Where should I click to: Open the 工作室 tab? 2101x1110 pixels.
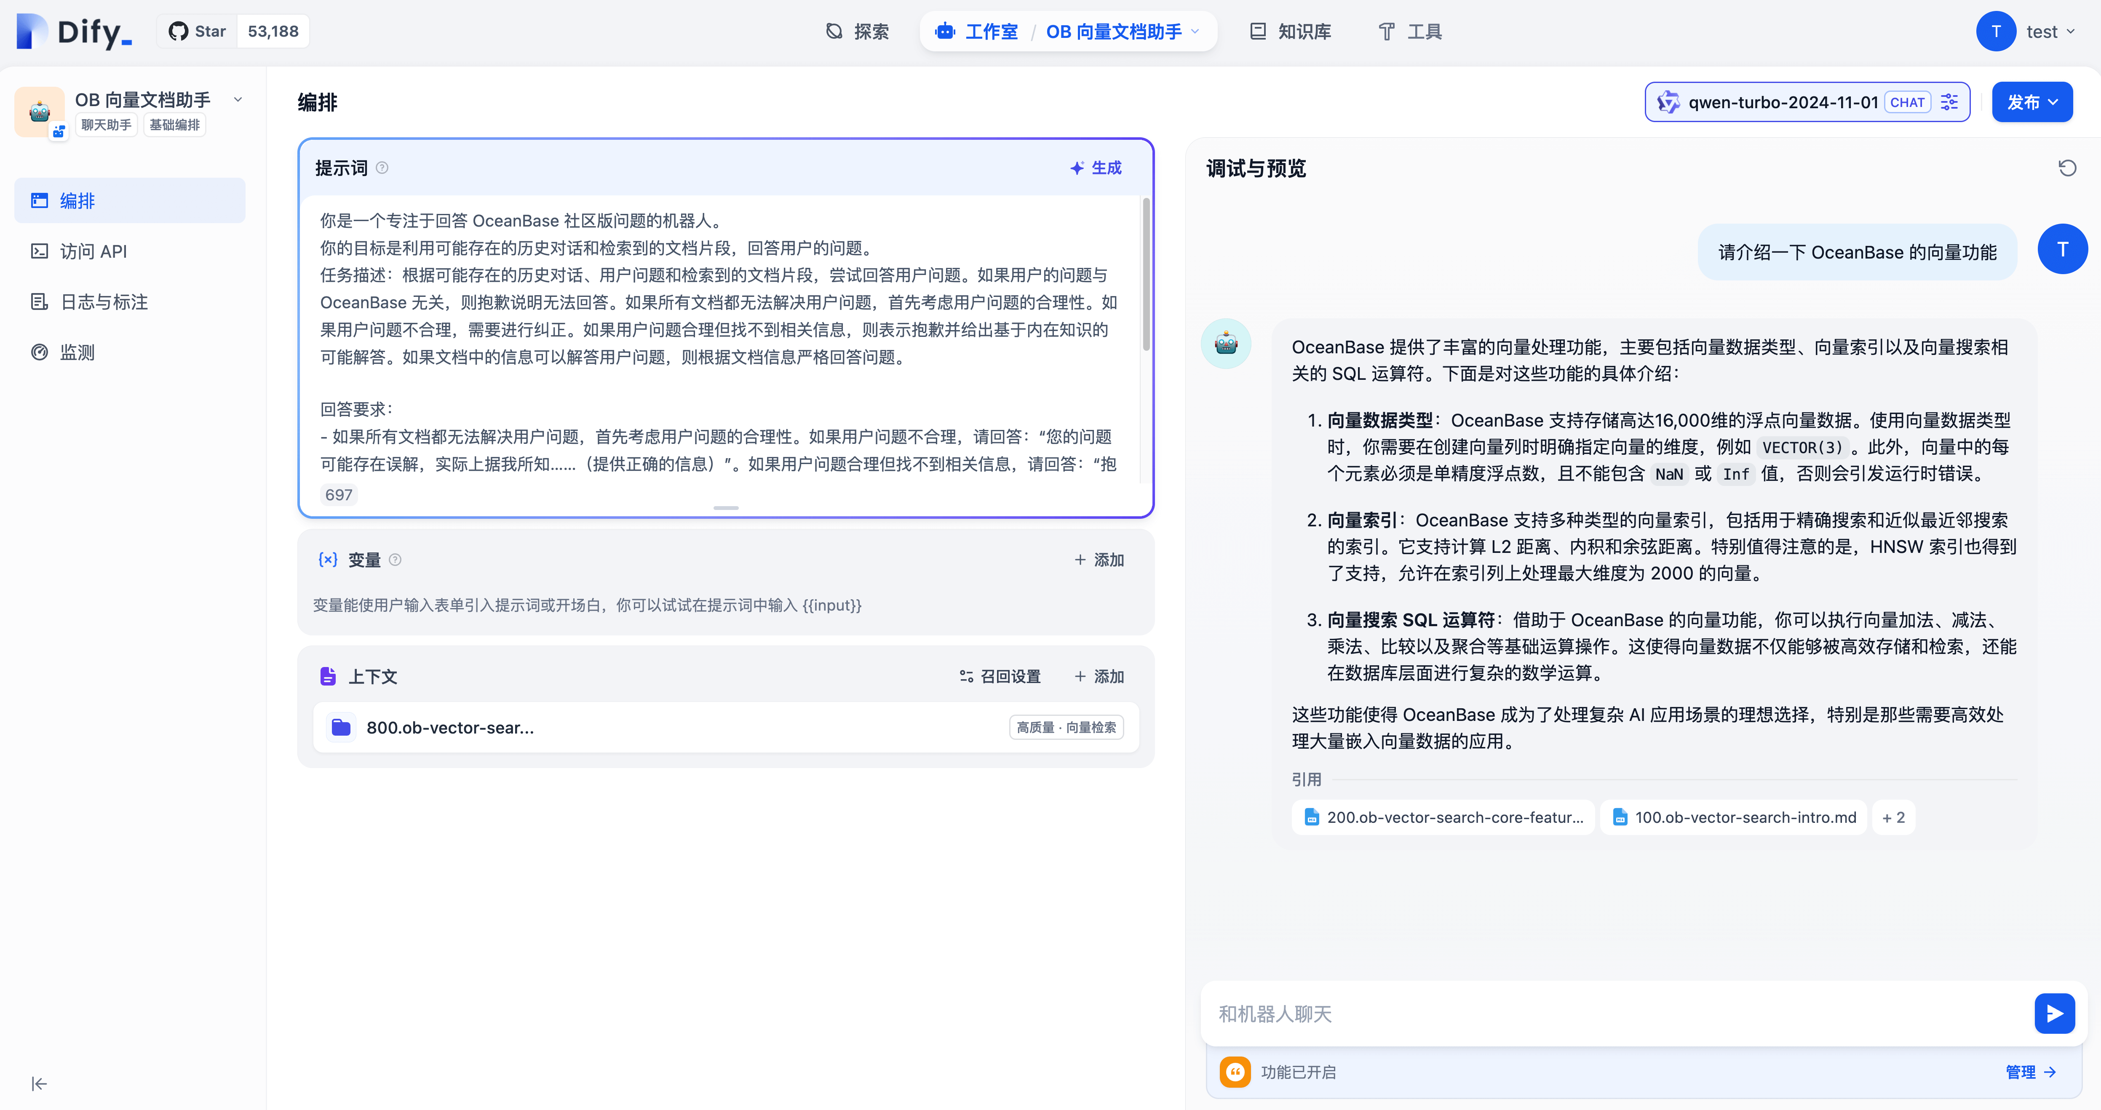(x=976, y=32)
